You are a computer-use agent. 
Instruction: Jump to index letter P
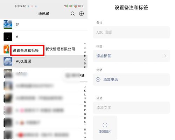click(85, 110)
